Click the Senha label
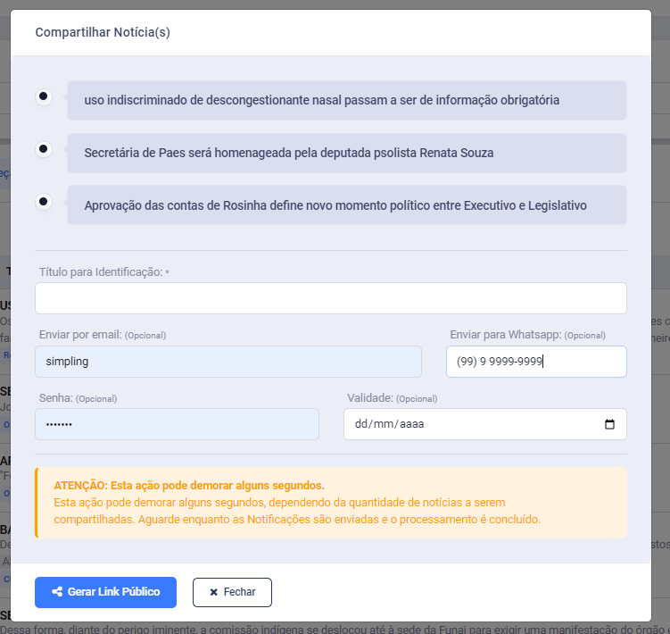The height and width of the screenshot is (634, 670). pyautogui.click(x=78, y=398)
